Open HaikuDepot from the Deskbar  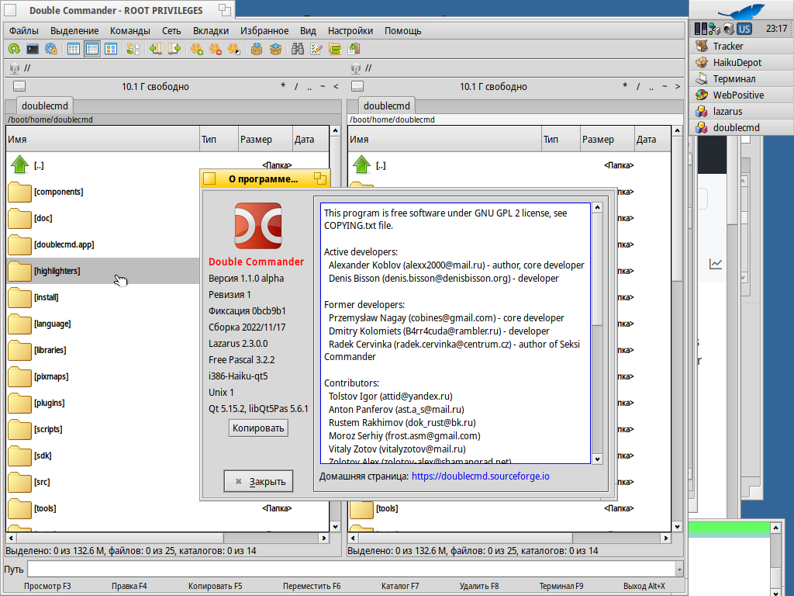(740, 62)
